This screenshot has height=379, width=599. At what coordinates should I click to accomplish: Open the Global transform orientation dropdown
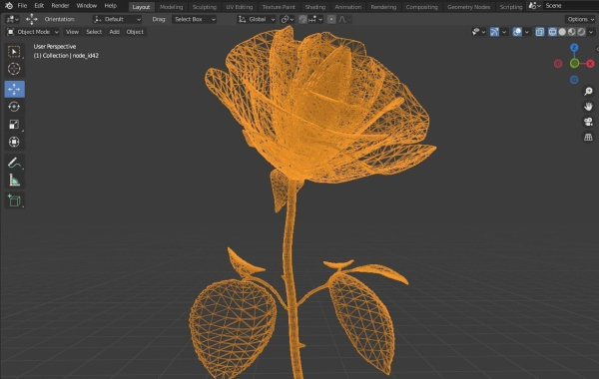pos(256,19)
